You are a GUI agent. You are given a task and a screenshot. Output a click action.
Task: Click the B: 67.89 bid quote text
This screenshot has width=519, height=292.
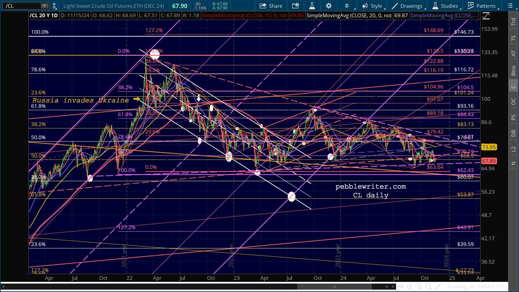(220, 4)
